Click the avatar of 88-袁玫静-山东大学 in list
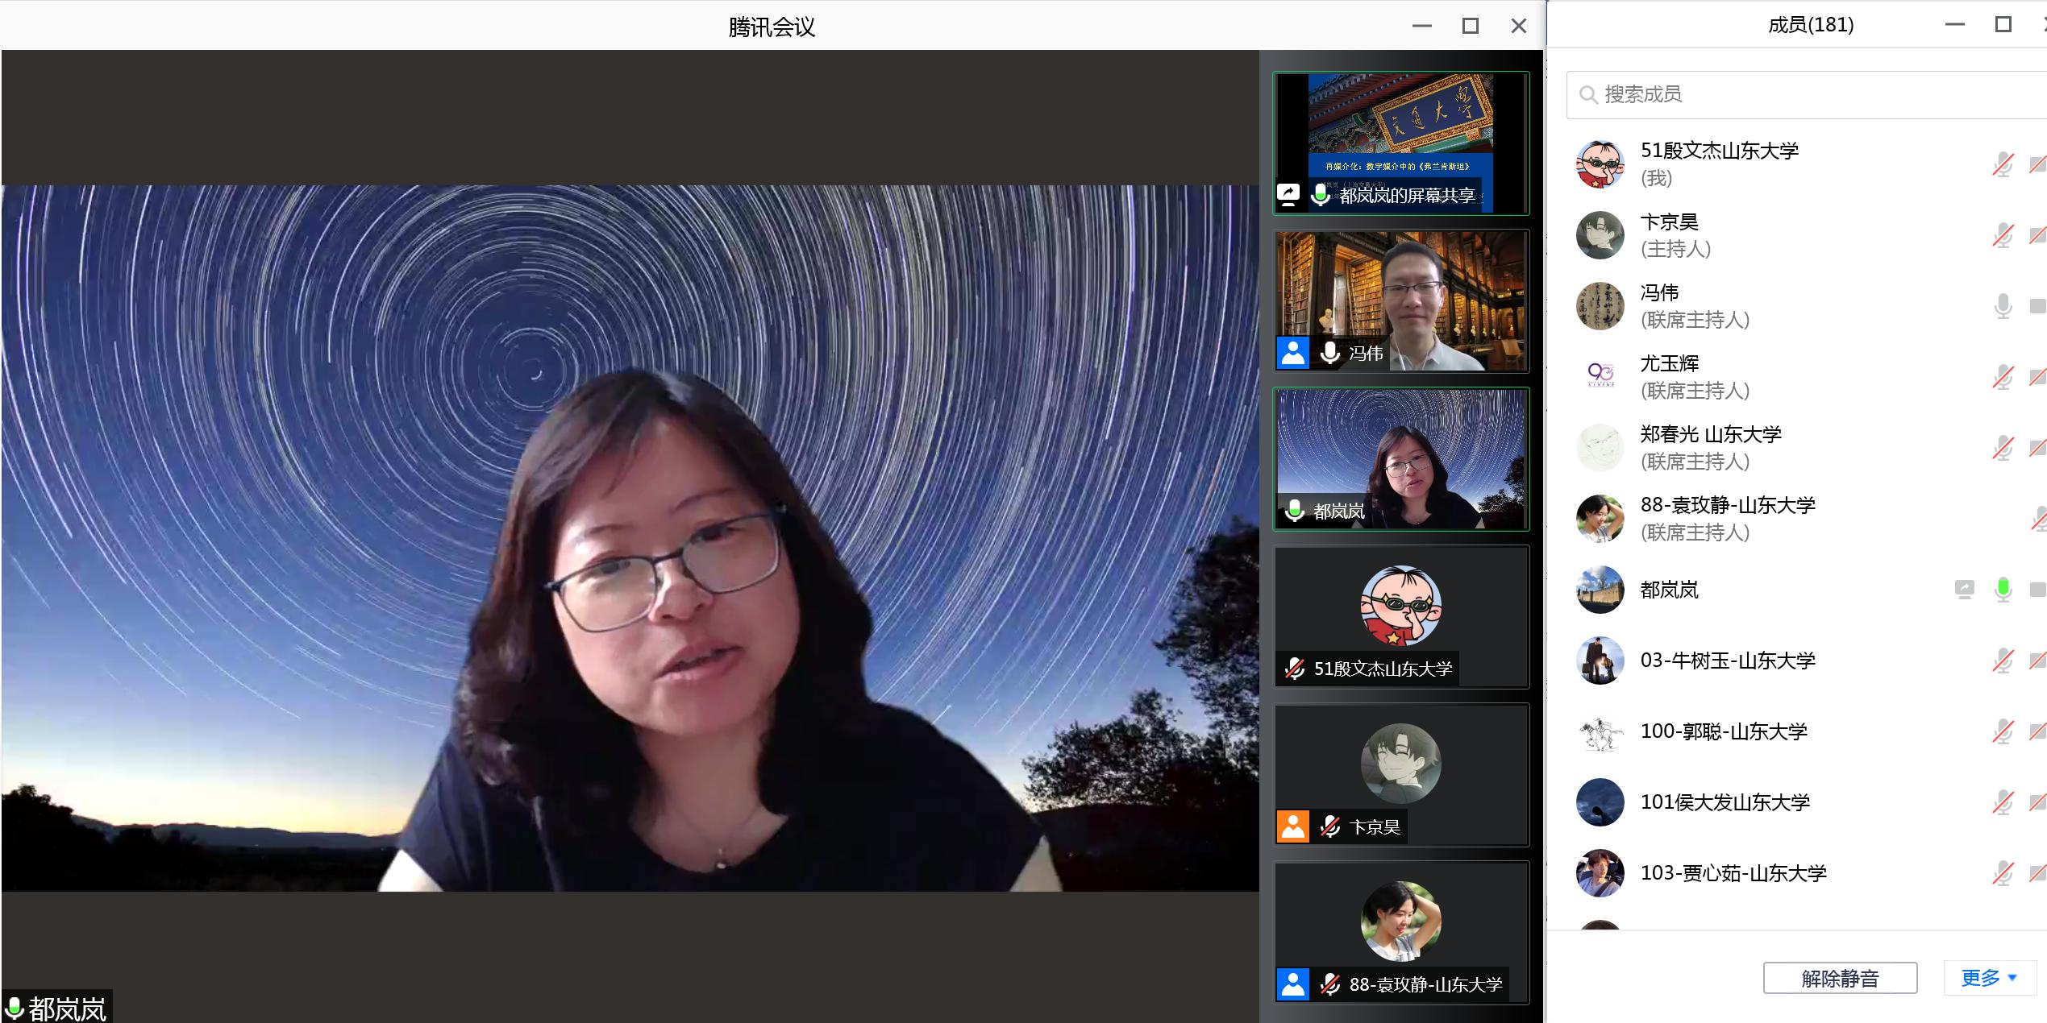 1600,519
